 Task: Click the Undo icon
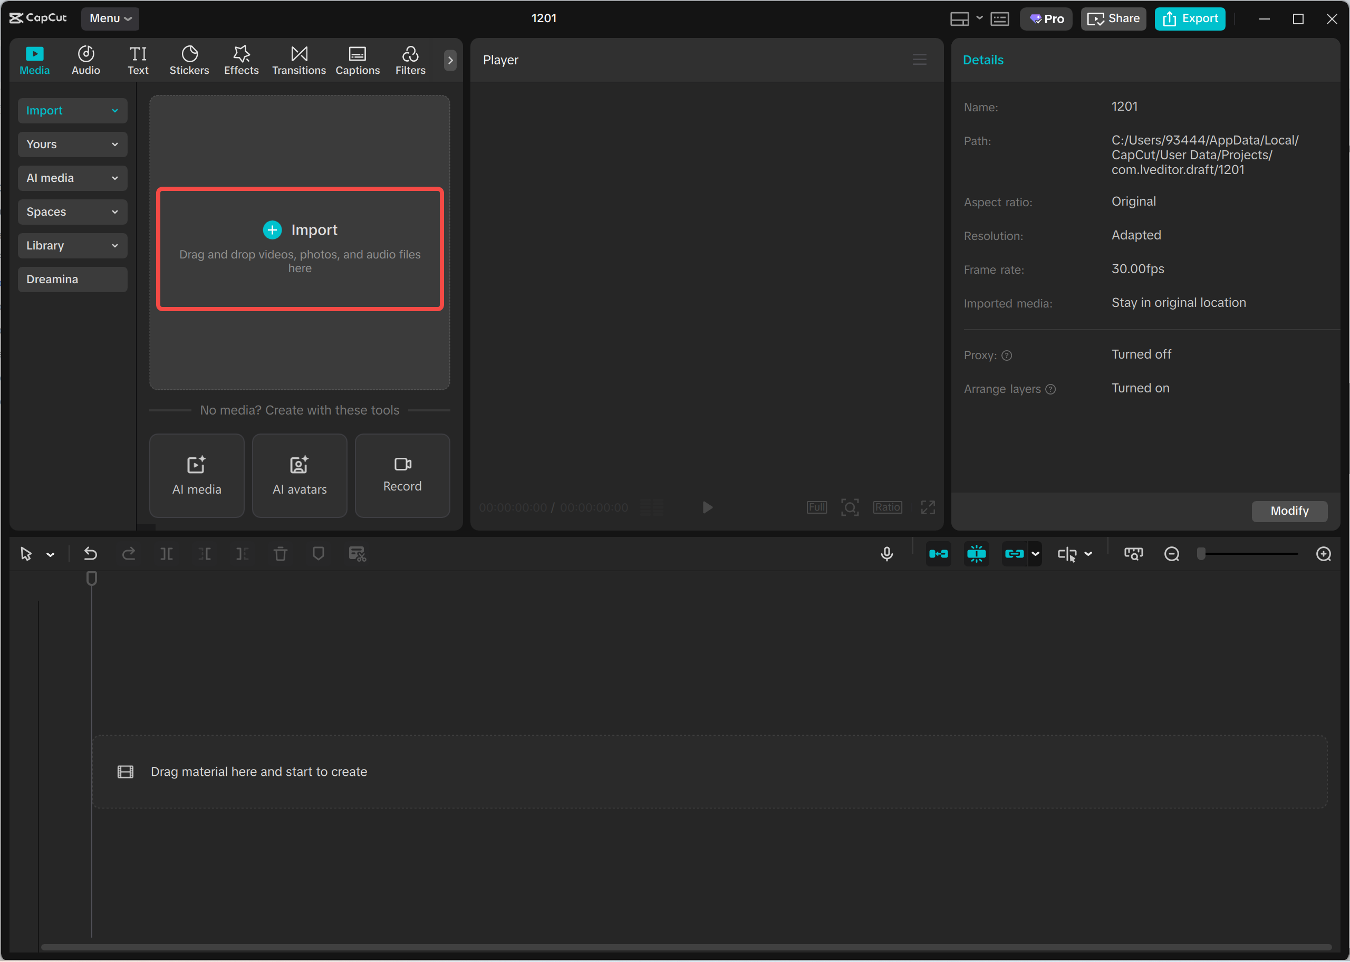[x=90, y=554]
